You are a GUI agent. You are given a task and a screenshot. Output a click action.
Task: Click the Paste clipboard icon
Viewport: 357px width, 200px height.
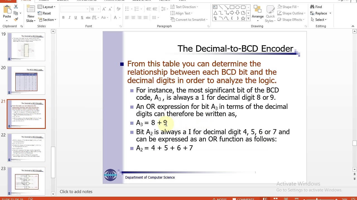(7, 10)
